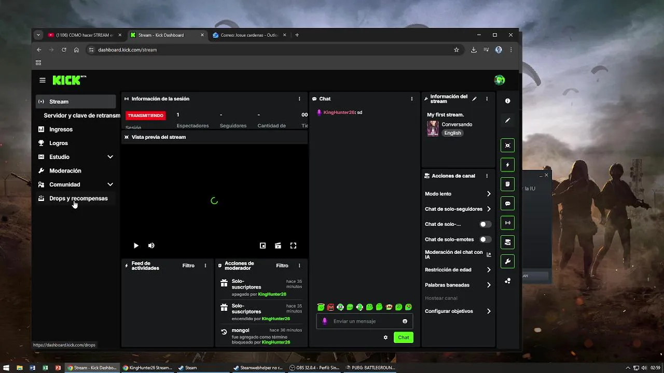Open Acciones de canal three-dot menu

[x=487, y=176]
